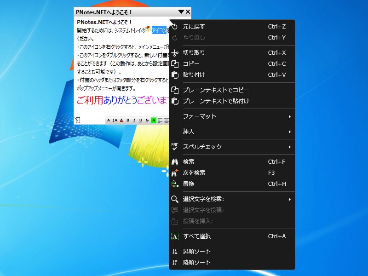Click 置換 (Replace) menu entry
This screenshot has width=368, height=276.
click(x=232, y=184)
